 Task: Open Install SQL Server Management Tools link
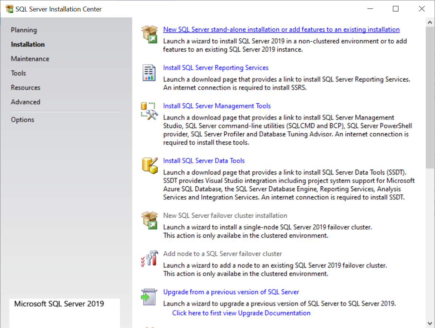coord(217,106)
